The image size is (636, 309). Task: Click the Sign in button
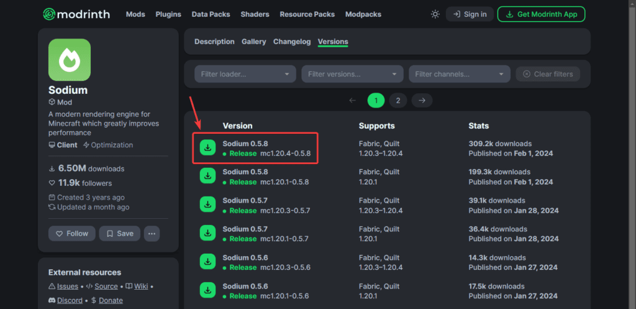(x=470, y=14)
